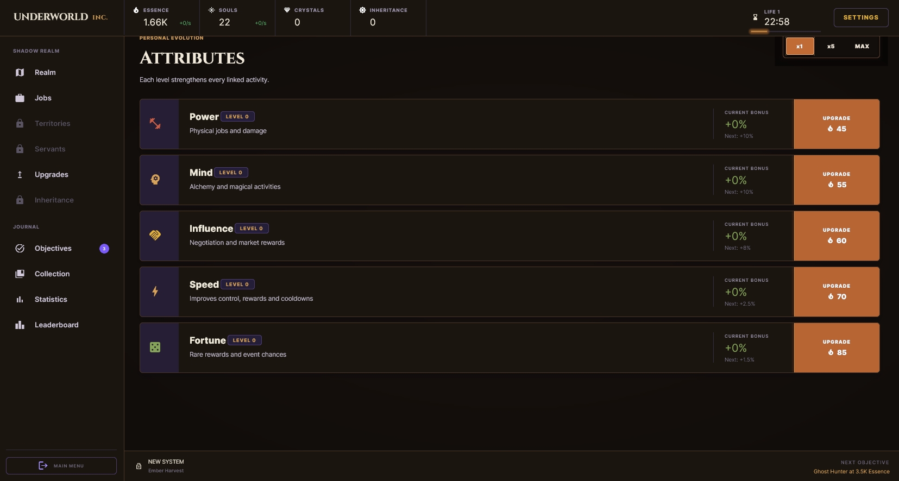Click the Power 'Next: +10%' text
Screen dimensions: 899x481
[x=739, y=136]
